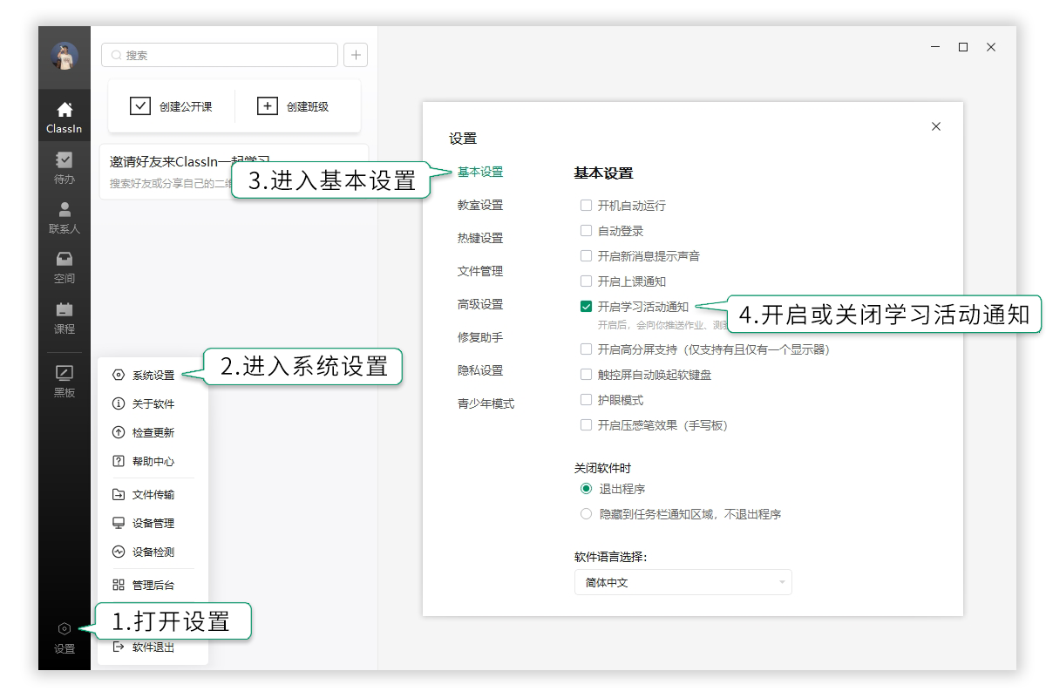Enable 开启压感笔效果 checkbox

586,425
